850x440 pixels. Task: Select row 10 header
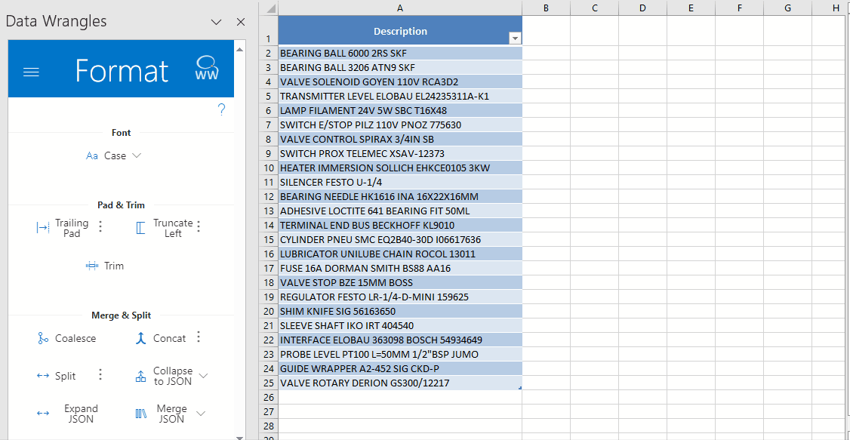(268, 168)
